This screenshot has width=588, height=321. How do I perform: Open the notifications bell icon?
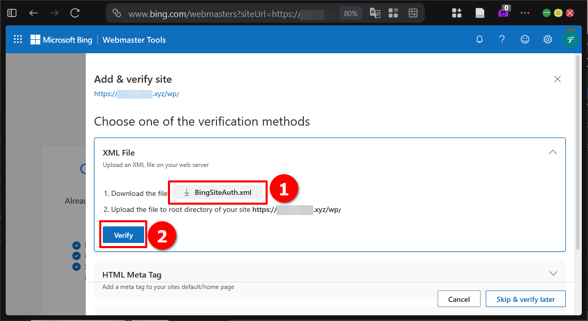(479, 39)
